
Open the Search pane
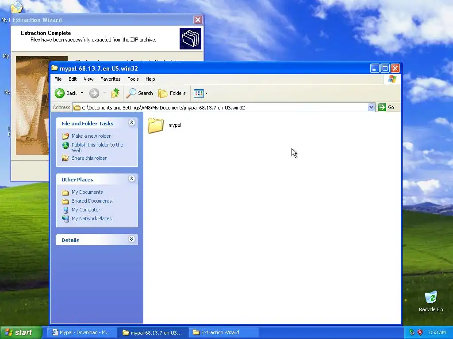(x=139, y=93)
